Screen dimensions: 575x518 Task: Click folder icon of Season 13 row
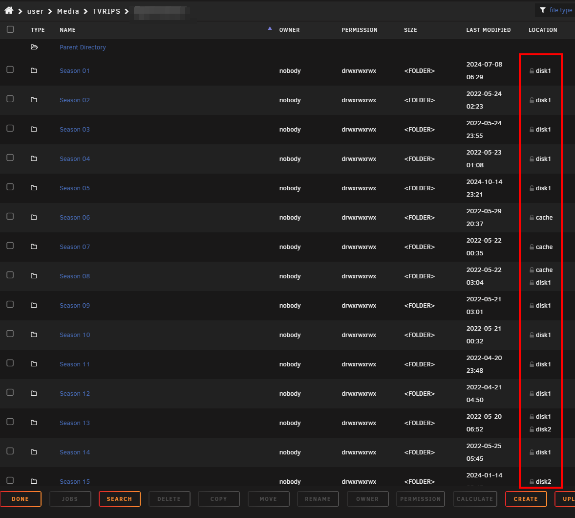34,423
